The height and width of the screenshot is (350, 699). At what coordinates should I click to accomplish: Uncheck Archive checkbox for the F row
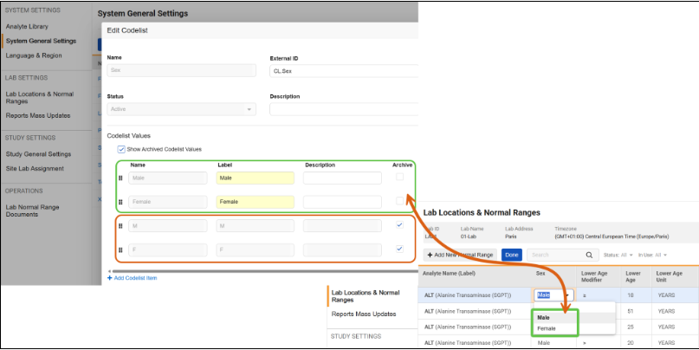click(400, 249)
